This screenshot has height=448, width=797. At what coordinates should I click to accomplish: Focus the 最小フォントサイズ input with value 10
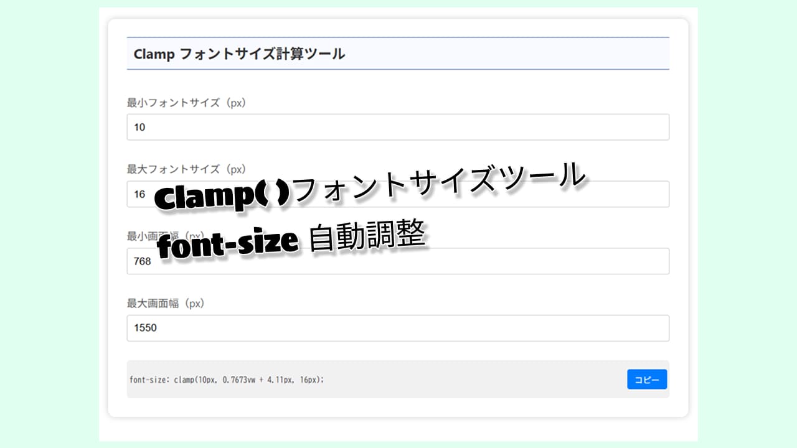398,127
